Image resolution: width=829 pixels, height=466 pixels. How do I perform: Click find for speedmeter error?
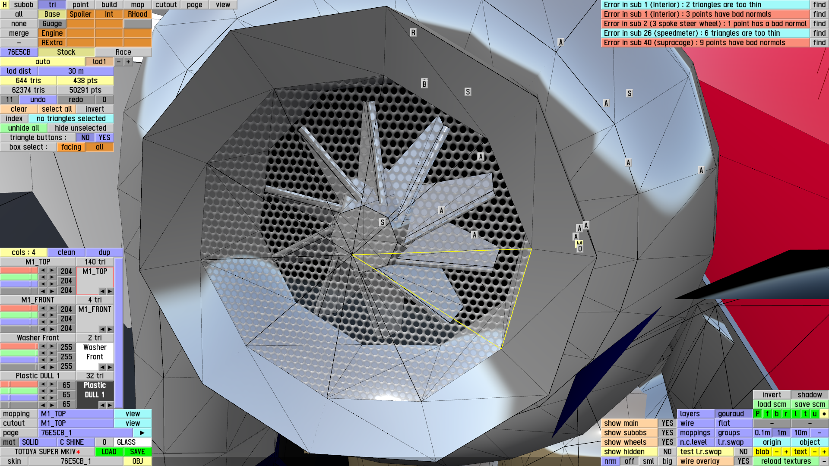[819, 33]
